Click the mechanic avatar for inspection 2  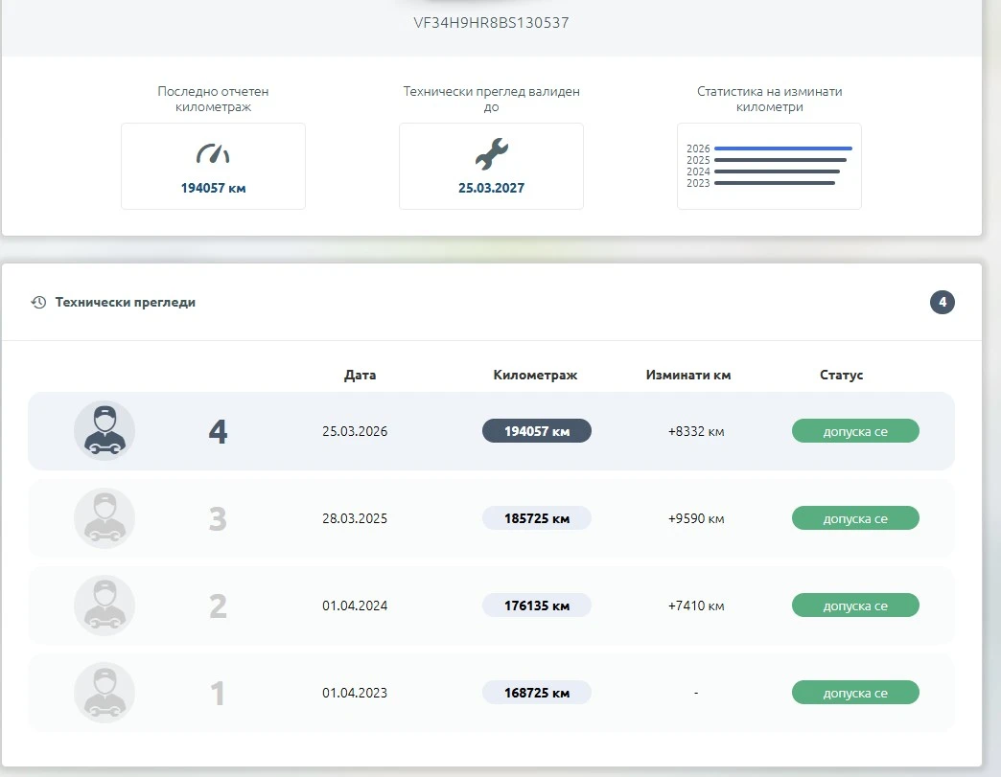(105, 606)
